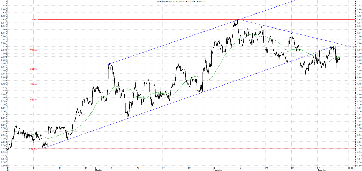Click the second small marker icon on the time axis
This screenshot has height=171, width=362.
pos(352,168)
